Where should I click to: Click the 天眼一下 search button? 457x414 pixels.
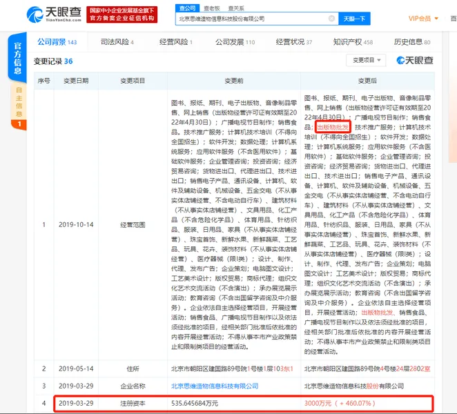point(354,19)
